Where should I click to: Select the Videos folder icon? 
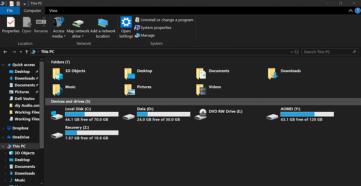point(201,90)
